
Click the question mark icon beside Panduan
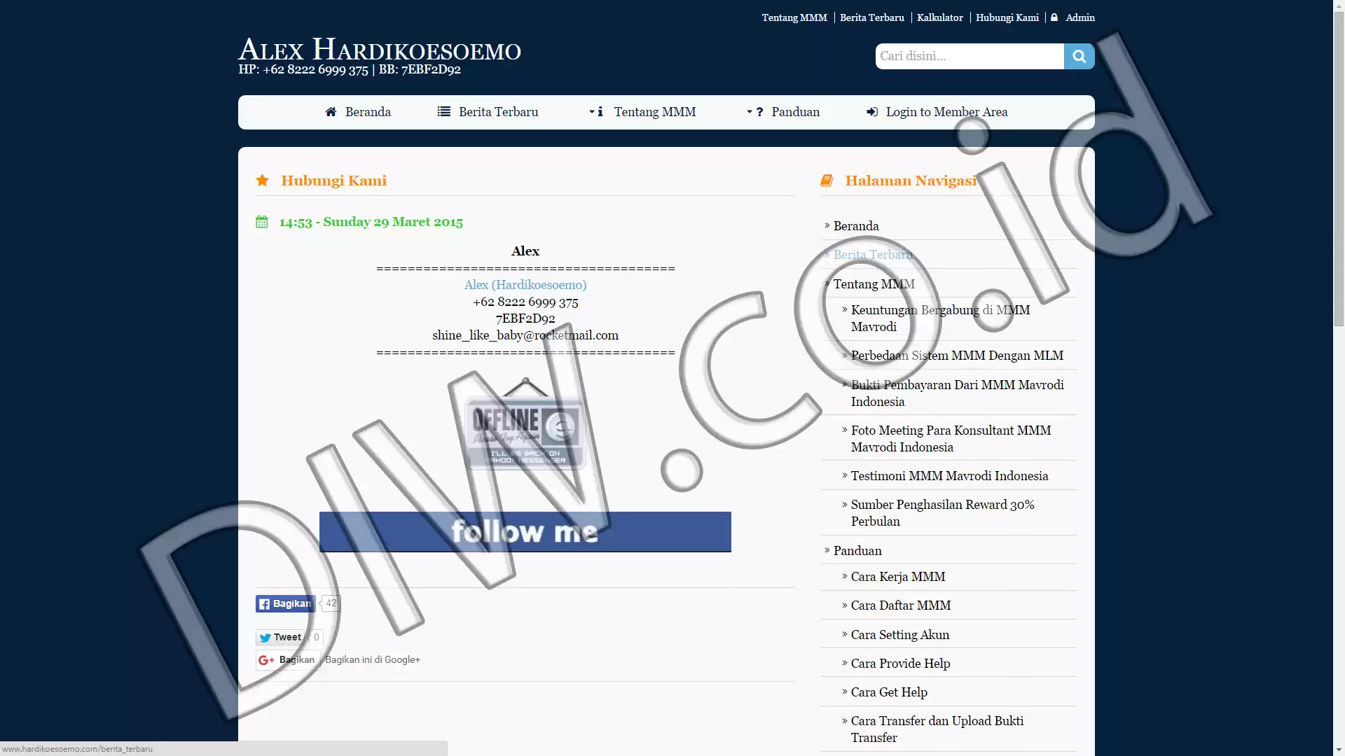[x=759, y=112]
